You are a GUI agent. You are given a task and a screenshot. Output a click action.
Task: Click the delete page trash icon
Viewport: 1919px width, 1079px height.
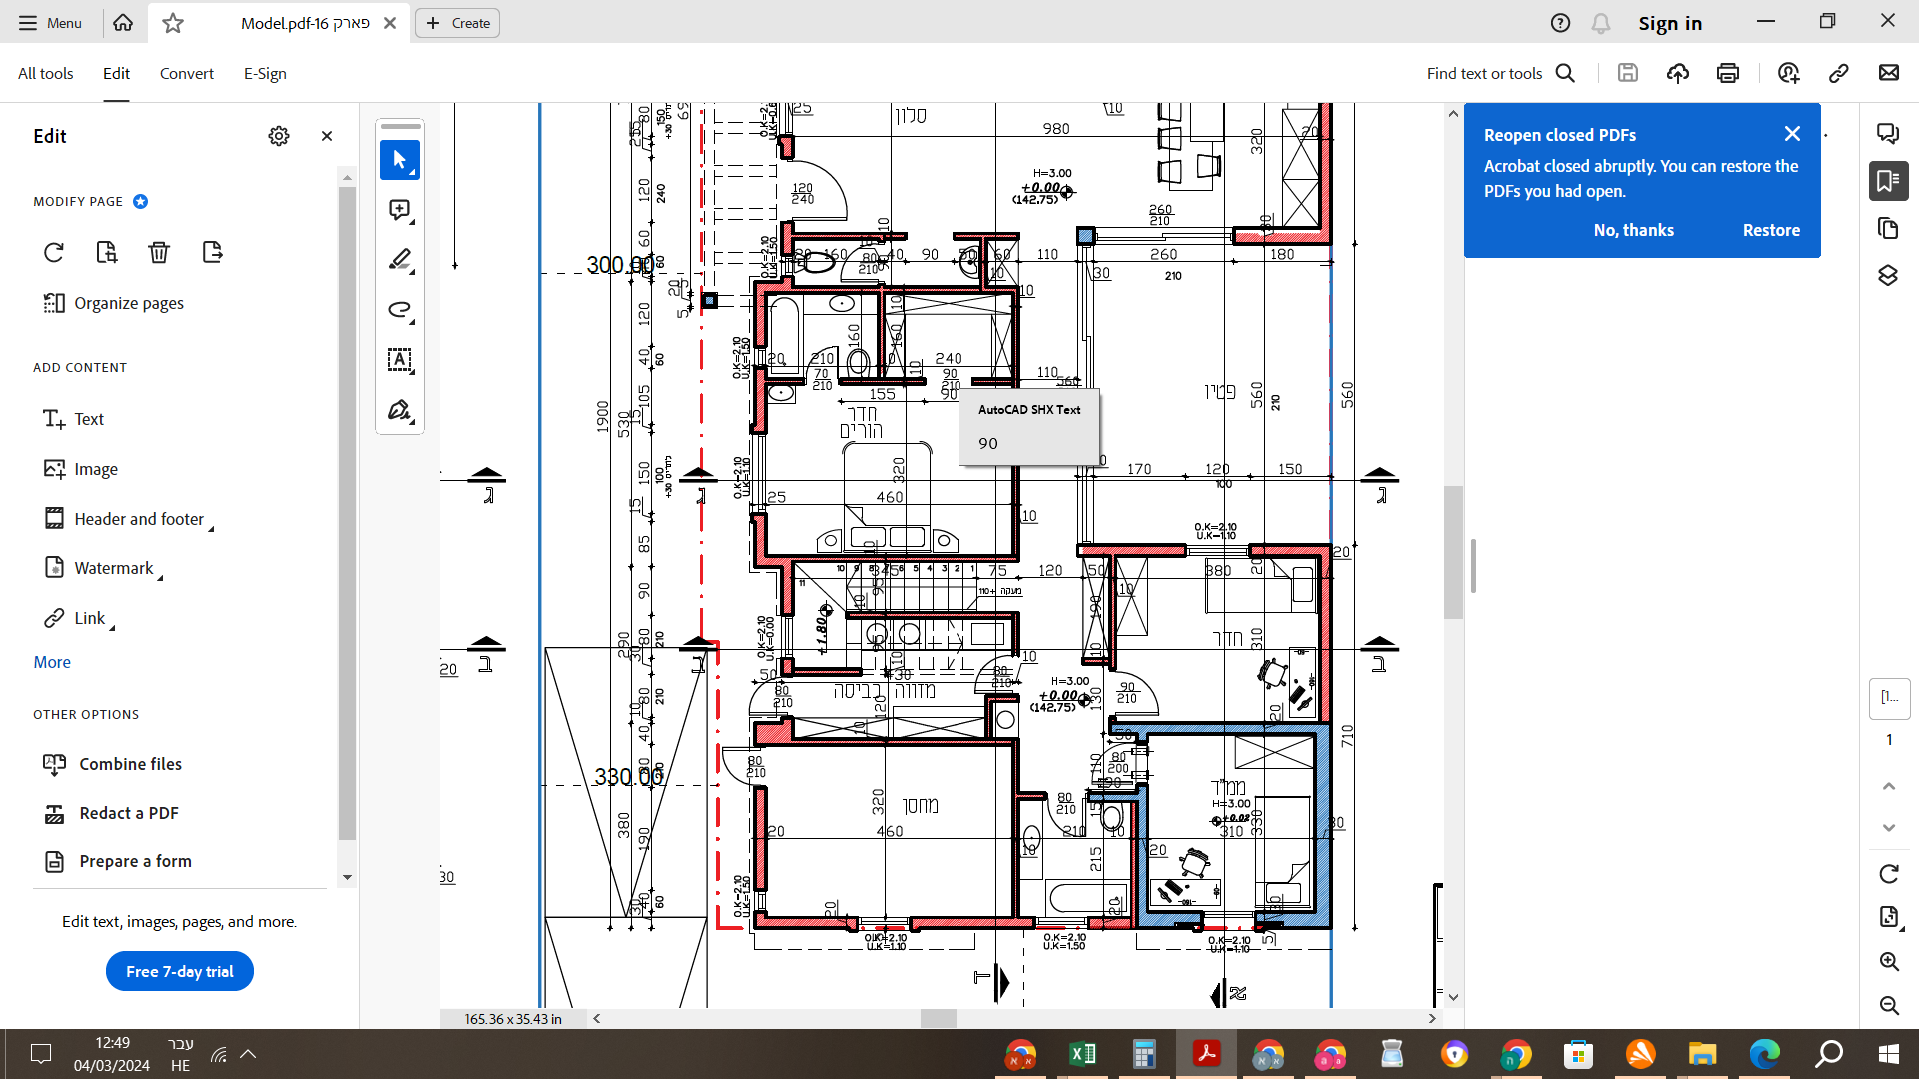coord(159,252)
